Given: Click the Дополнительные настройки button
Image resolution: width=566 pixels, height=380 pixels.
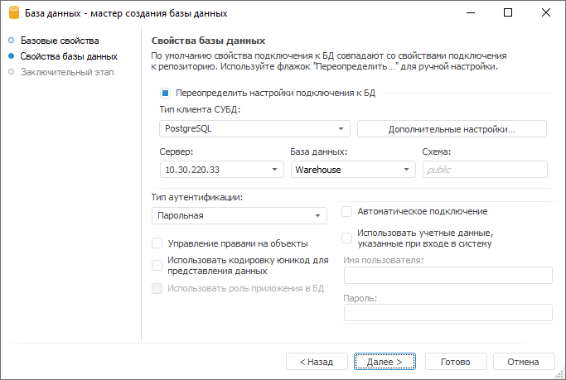Looking at the screenshot, I should coord(452,129).
